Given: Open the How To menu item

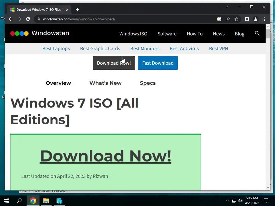Looking at the screenshot, I should point(195,34).
